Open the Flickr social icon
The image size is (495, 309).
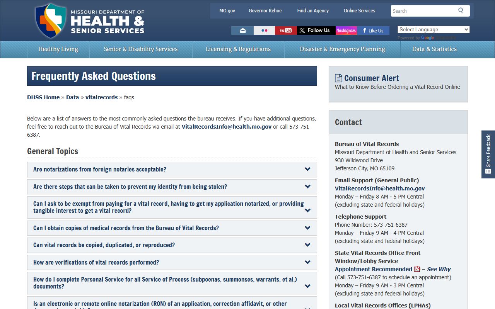(265, 31)
